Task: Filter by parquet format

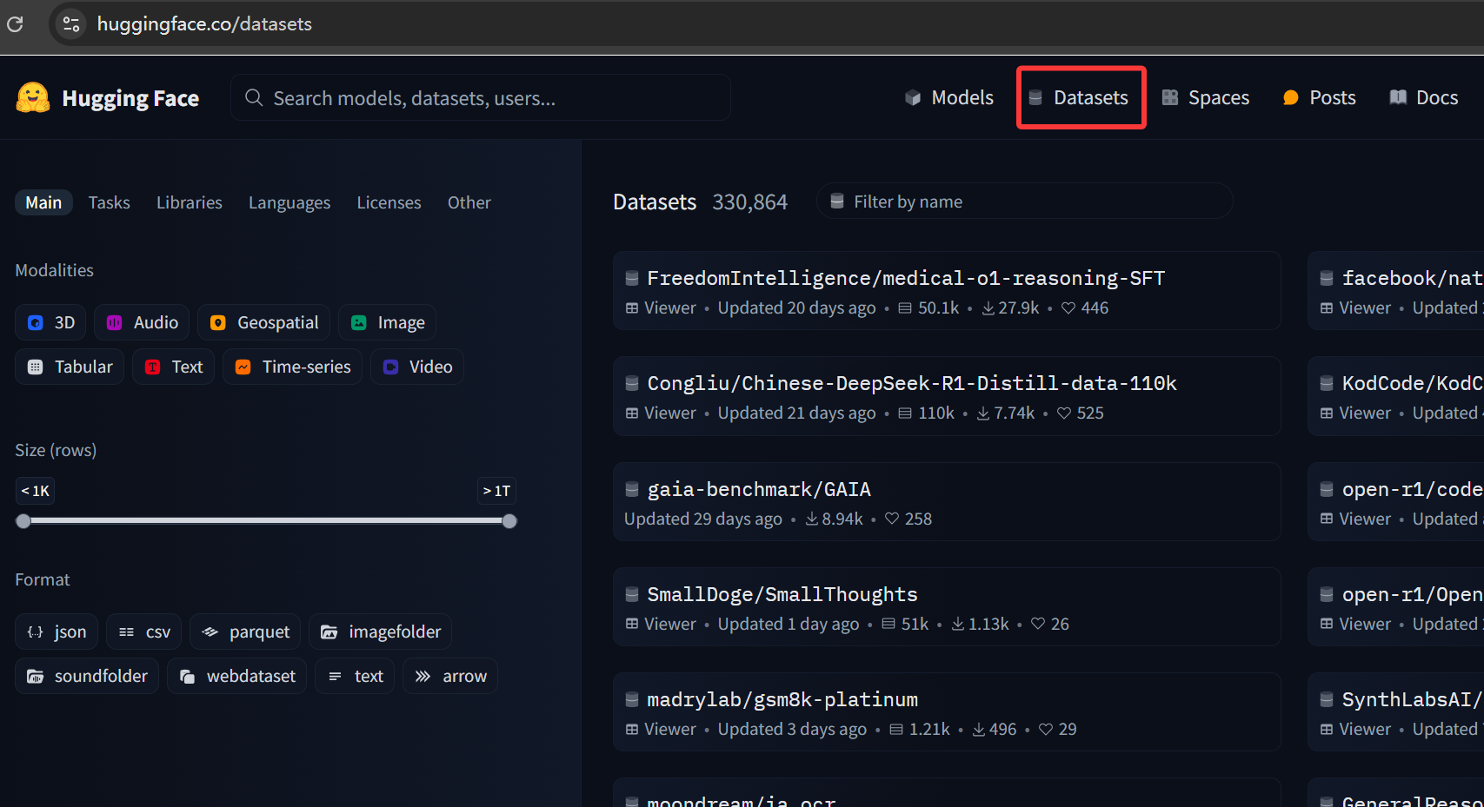Action: click(x=245, y=632)
